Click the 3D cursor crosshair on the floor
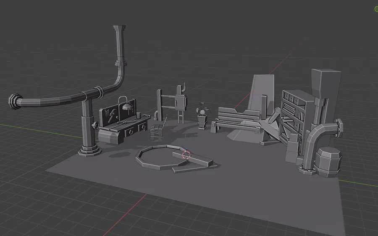378x236 pixels. tap(186, 155)
